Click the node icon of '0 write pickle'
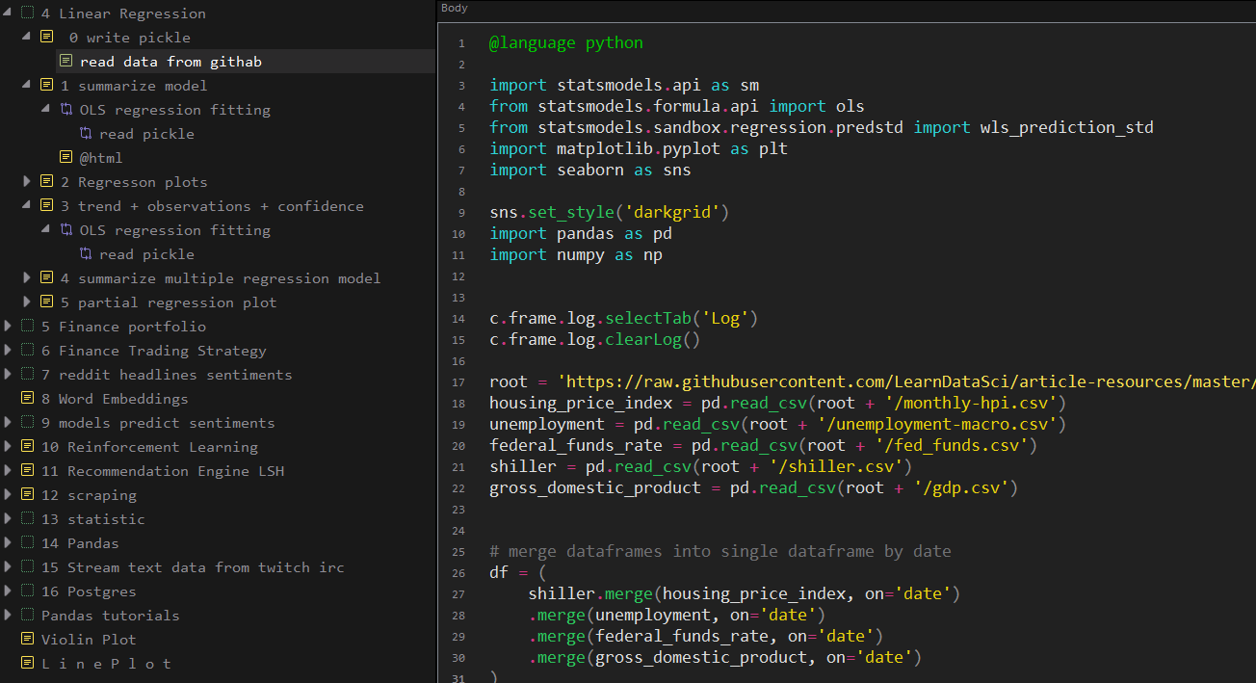The height and width of the screenshot is (683, 1256). pyautogui.click(x=46, y=38)
